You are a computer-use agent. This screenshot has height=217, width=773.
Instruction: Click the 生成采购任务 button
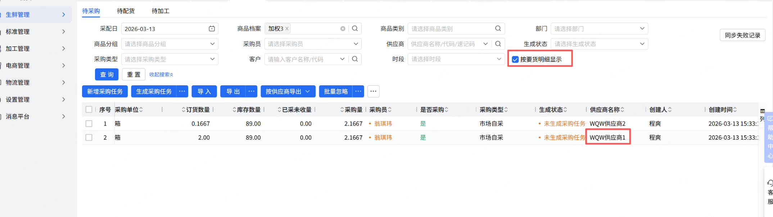pos(154,91)
